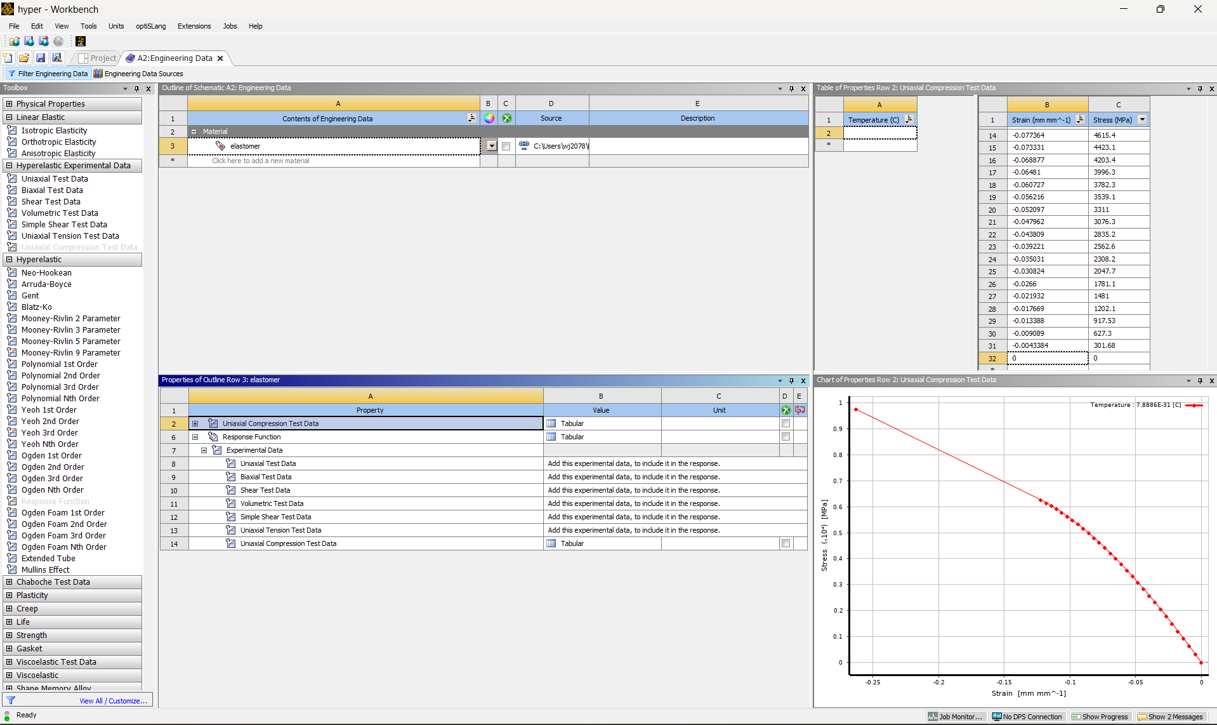This screenshot has height=725, width=1217.
Task: Open the Extensions menu
Action: [x=194, y=26]
